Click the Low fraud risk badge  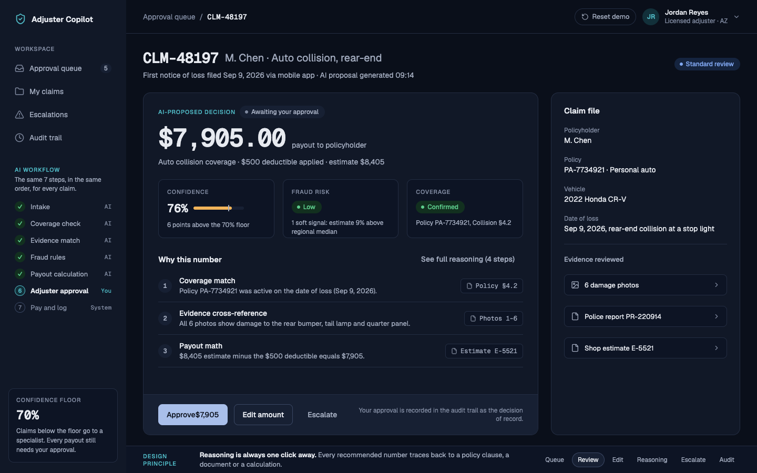[x=306, y=207]
